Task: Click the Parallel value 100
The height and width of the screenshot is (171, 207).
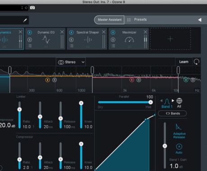Action: (x=149, y=97)
